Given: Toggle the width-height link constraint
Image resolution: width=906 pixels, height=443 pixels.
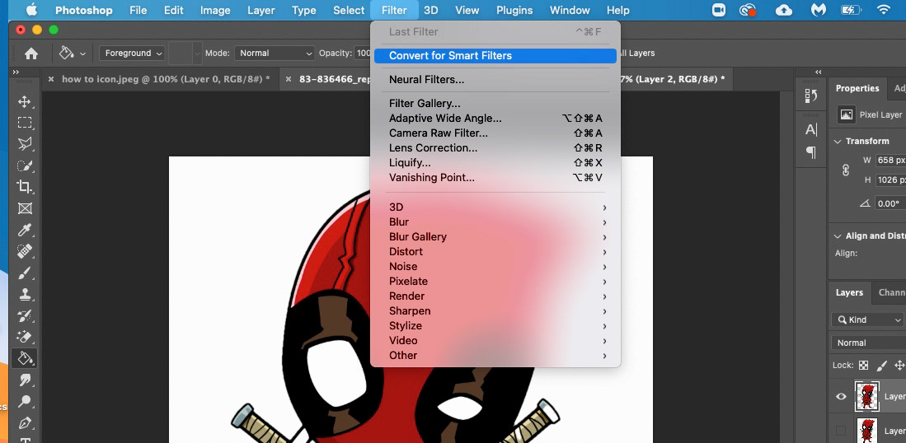Looking at the screenshot, I should point(845,170).
